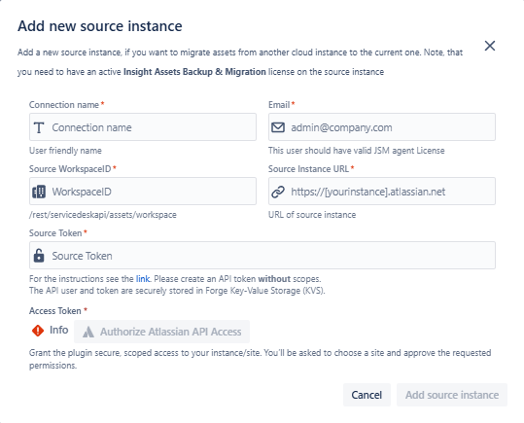Click Authorize Atlassian API Access button
The height and width of the screenshot is (423, 524).
pyautogui.click(x=161, y=332)
